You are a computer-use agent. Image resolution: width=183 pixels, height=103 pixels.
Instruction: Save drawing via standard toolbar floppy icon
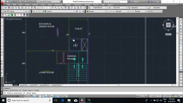[x=9, y=8]
